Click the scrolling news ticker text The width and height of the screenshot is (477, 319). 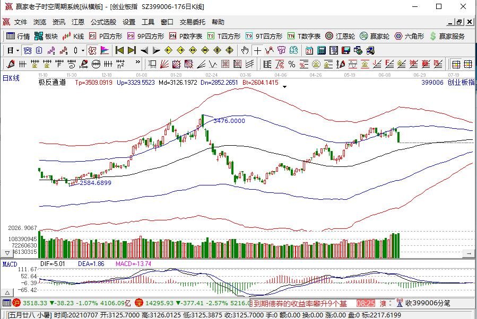299,303
